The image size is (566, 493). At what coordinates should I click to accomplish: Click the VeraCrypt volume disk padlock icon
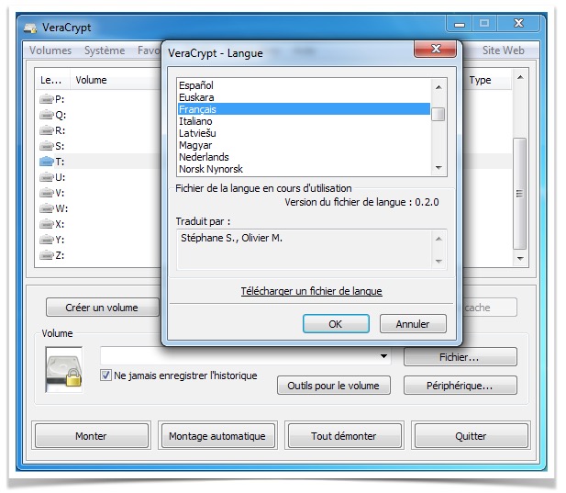(x=63, y=370)
